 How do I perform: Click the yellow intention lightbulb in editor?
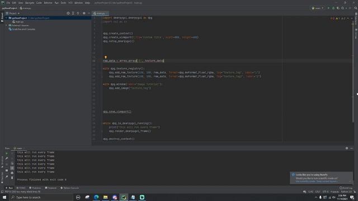[x=106, y=57]
